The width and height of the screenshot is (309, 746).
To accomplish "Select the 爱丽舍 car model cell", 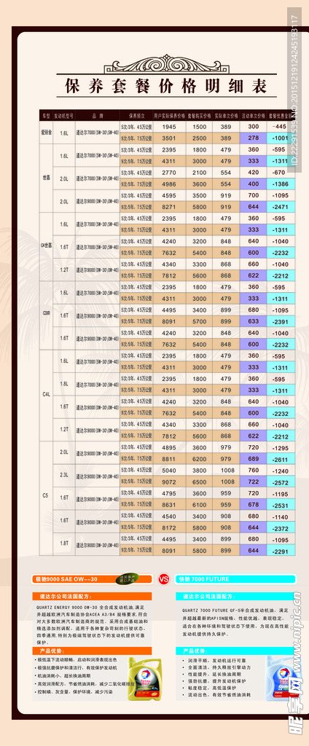I will pos(46,133).
